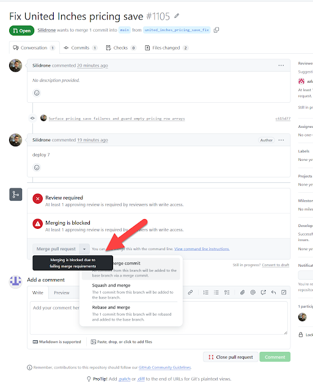Insert an unordered bullet list
This screenshot has height=391, width=313.
[x=216, y=292]
